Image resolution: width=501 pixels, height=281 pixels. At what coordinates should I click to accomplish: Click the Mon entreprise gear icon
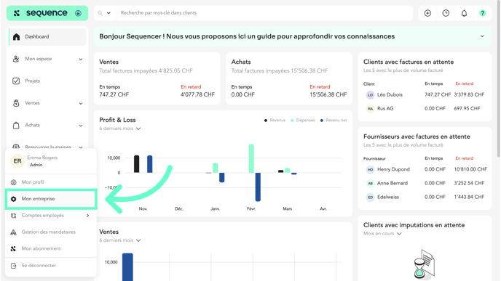click(13, 199)
